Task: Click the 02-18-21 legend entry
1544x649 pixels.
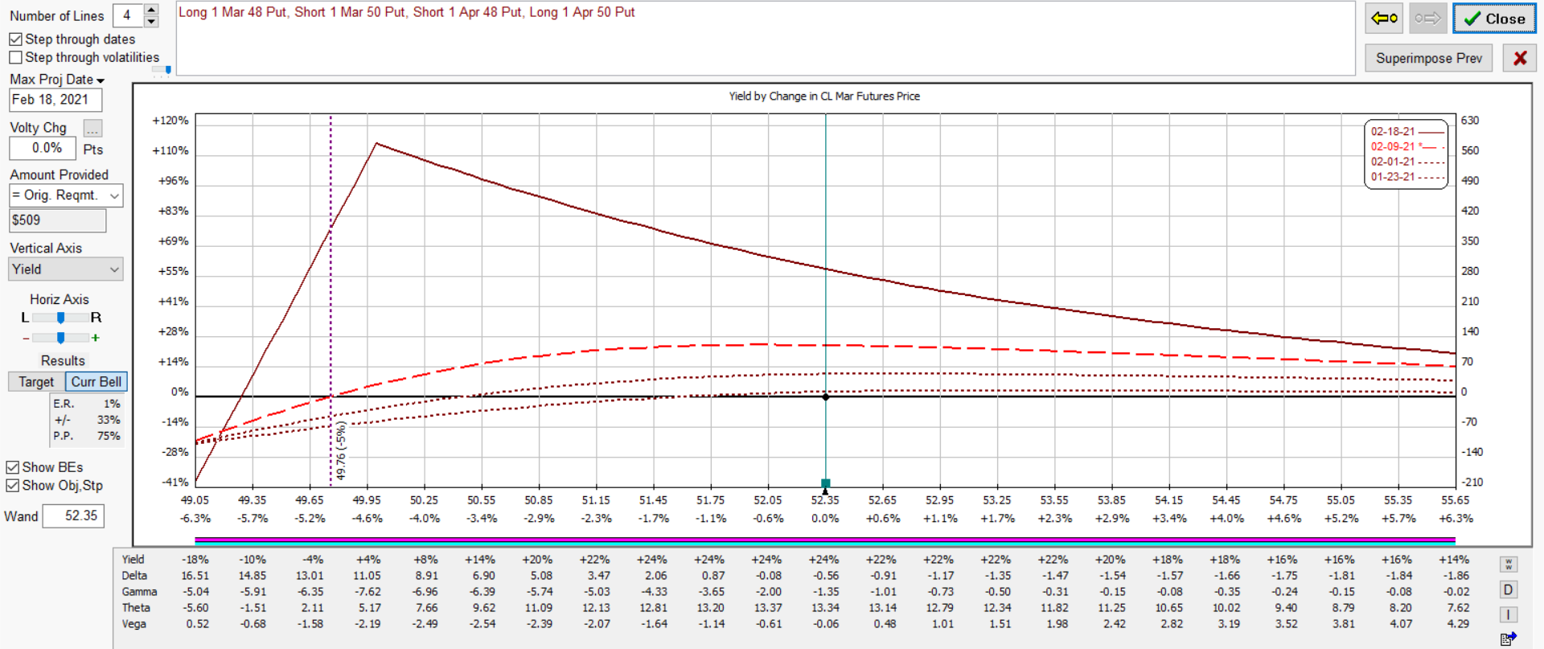Action: [1406, 131]
